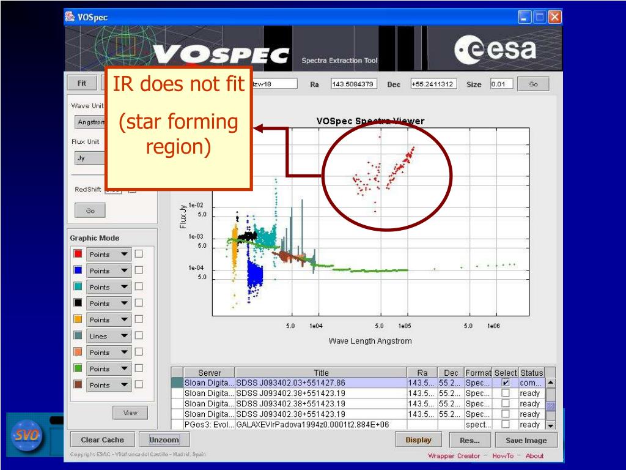626x470 pixels.
Task: Select the salmon color swatch
Action: click(x=78, y=352)
